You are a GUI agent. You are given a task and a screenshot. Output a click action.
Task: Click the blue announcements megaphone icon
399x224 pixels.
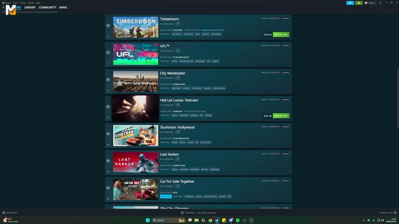(x=350, y=3)
